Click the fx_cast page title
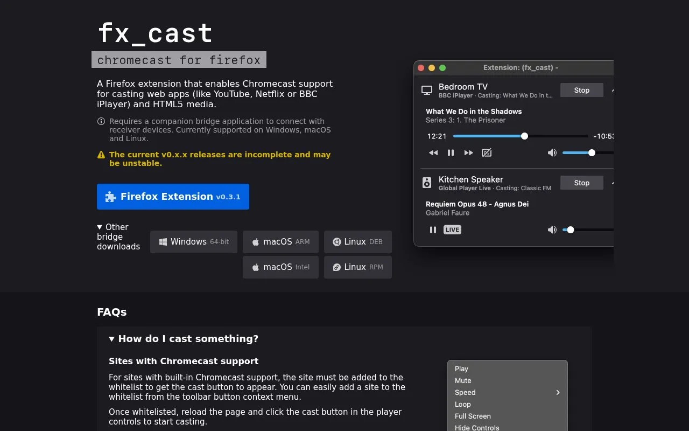This screenshot has height=431, width=689. tap(155, 33)
